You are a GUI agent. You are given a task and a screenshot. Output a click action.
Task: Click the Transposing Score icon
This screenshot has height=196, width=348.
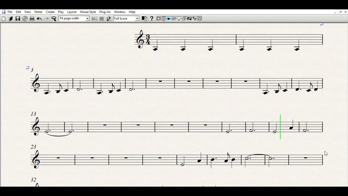[x=109, y=19]
